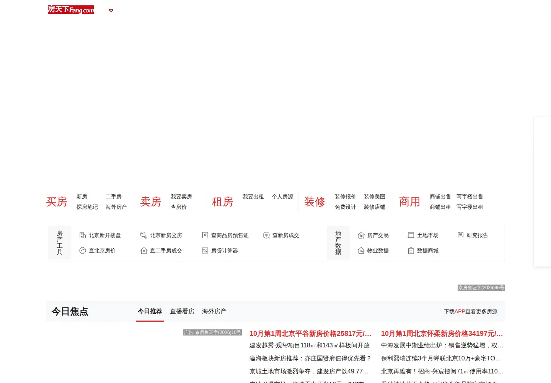
Task: Open 新房 link under 买房
Action: [x=82, y=196]
